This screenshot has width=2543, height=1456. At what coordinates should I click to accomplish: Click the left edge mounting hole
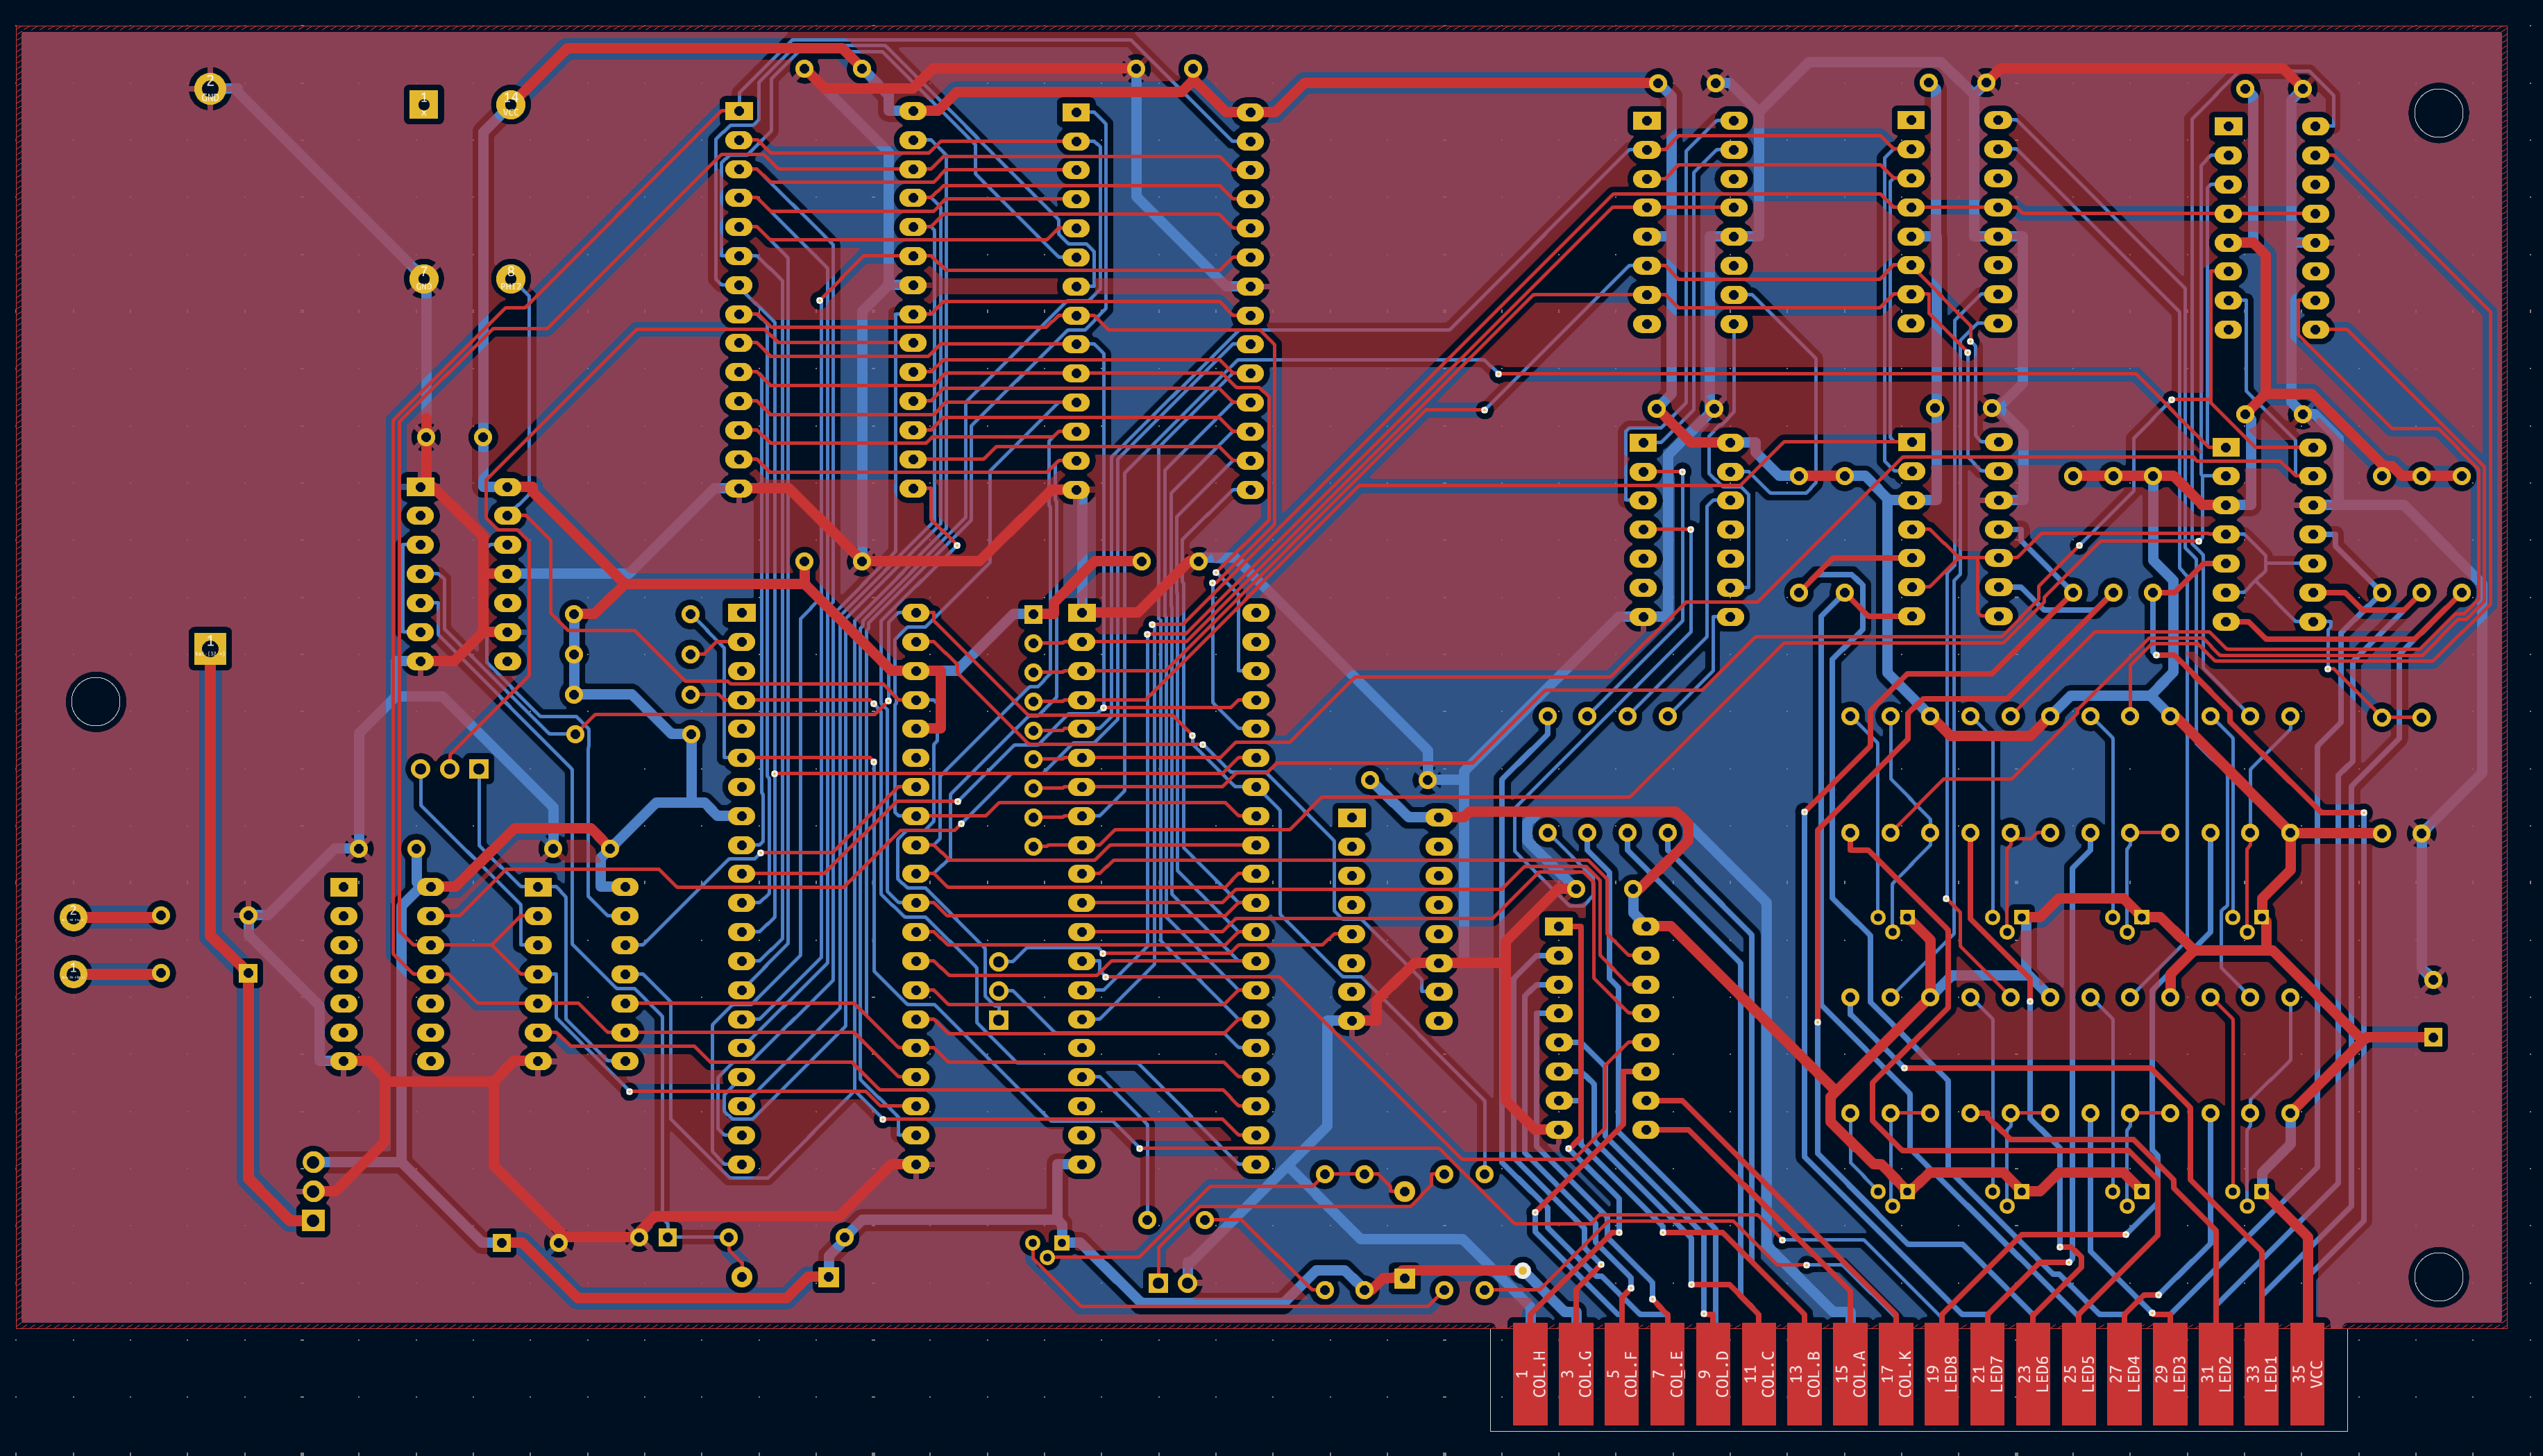pos(96,701)
